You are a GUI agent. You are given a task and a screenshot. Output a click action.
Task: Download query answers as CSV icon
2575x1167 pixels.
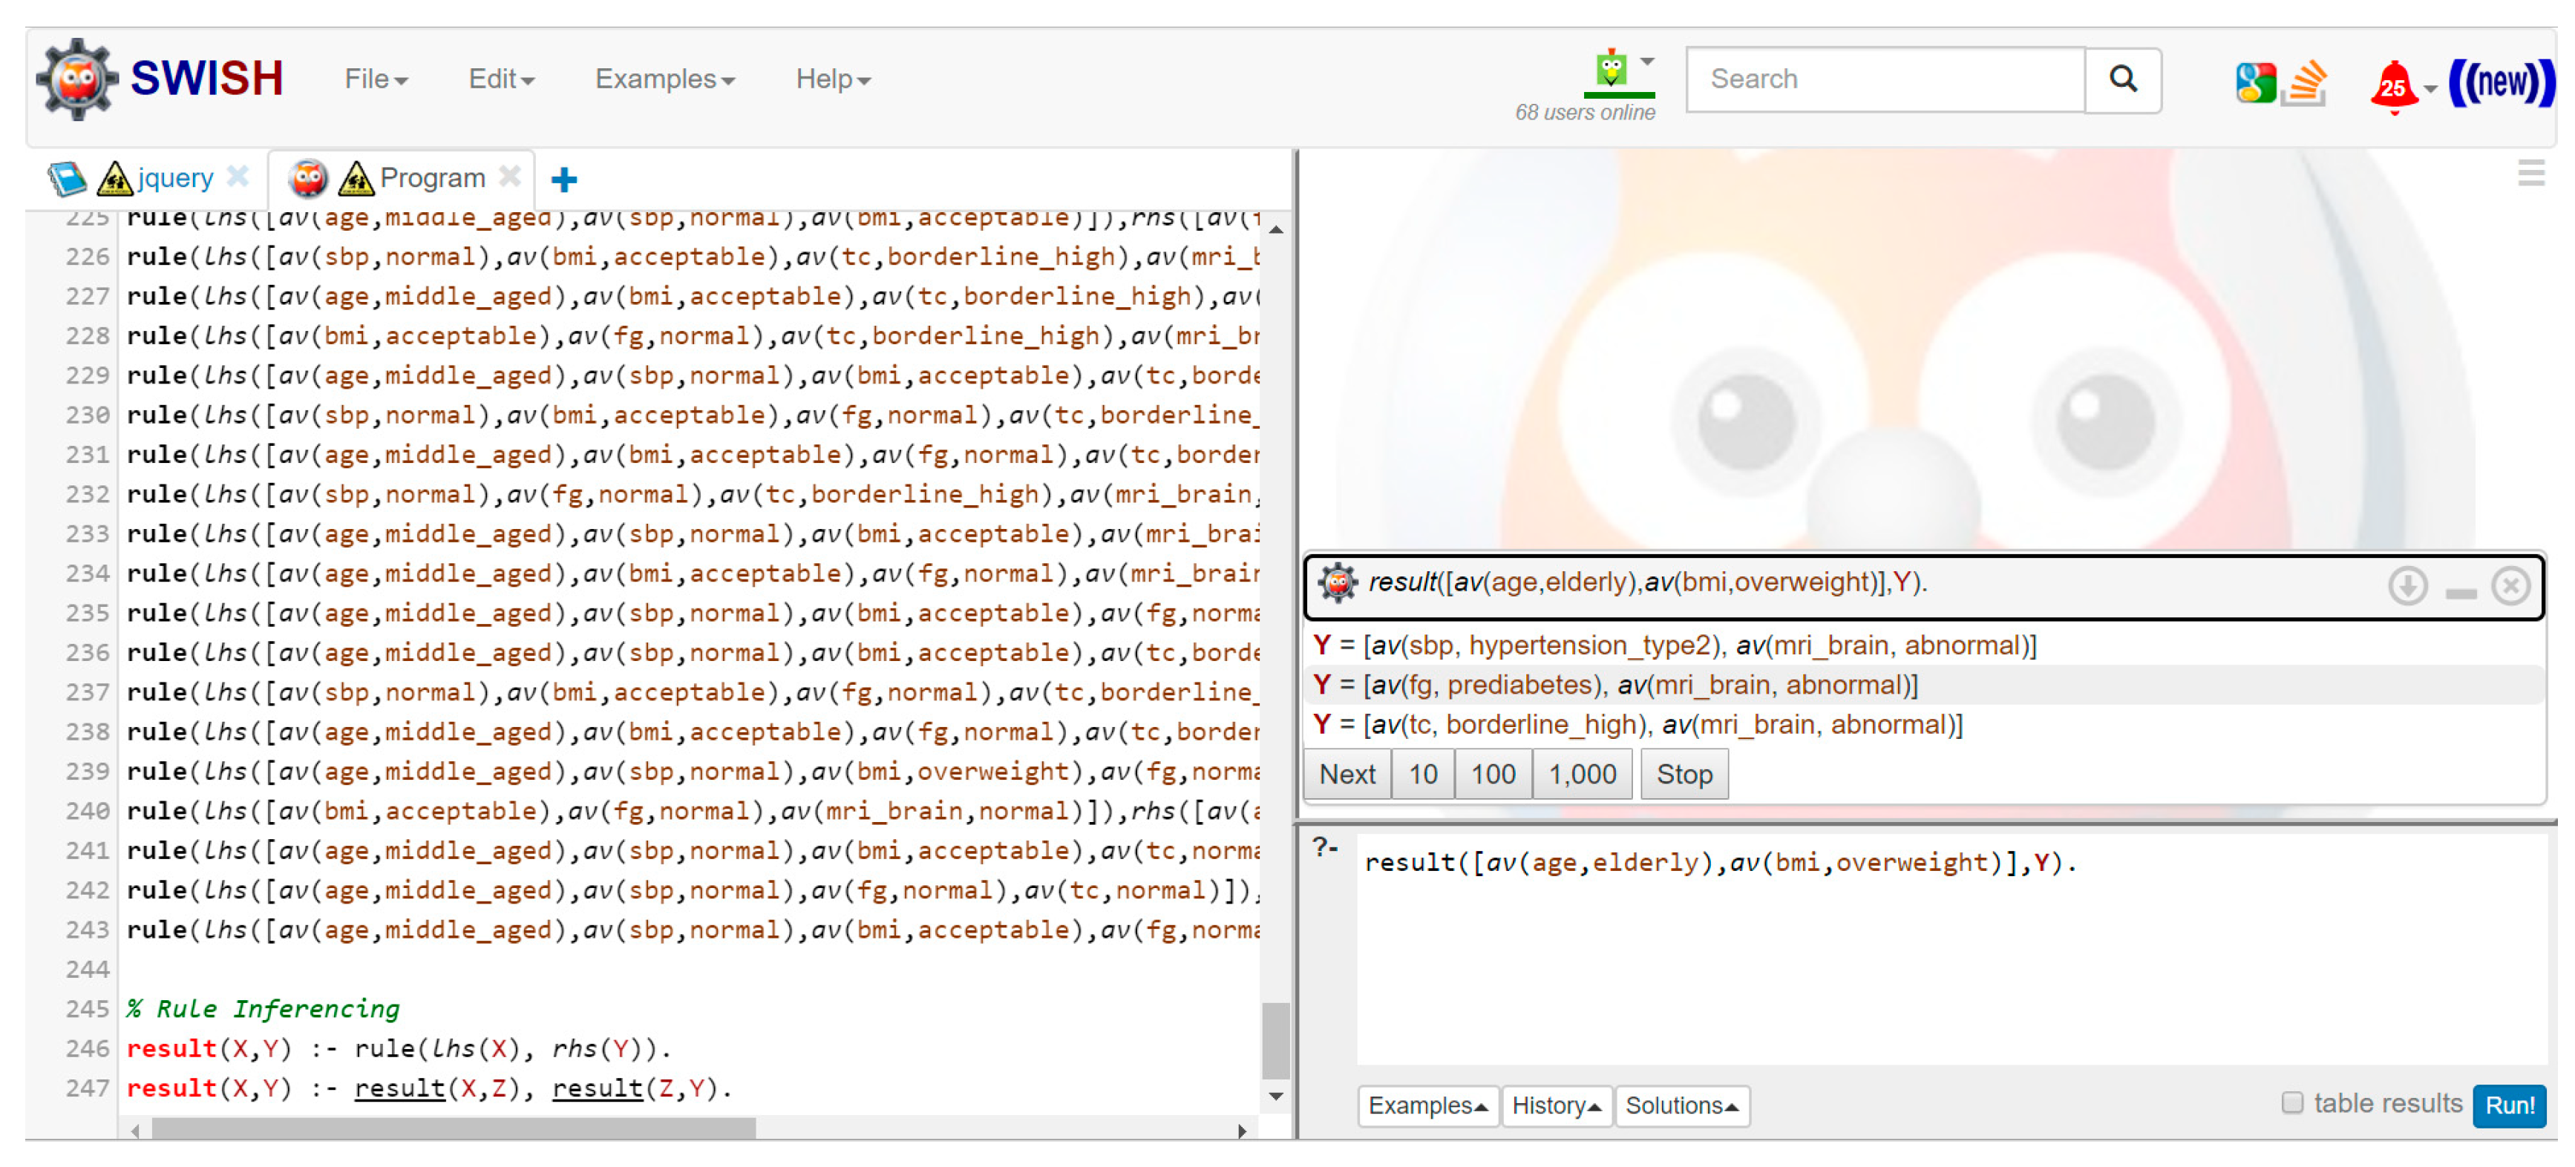(2407, 587)
